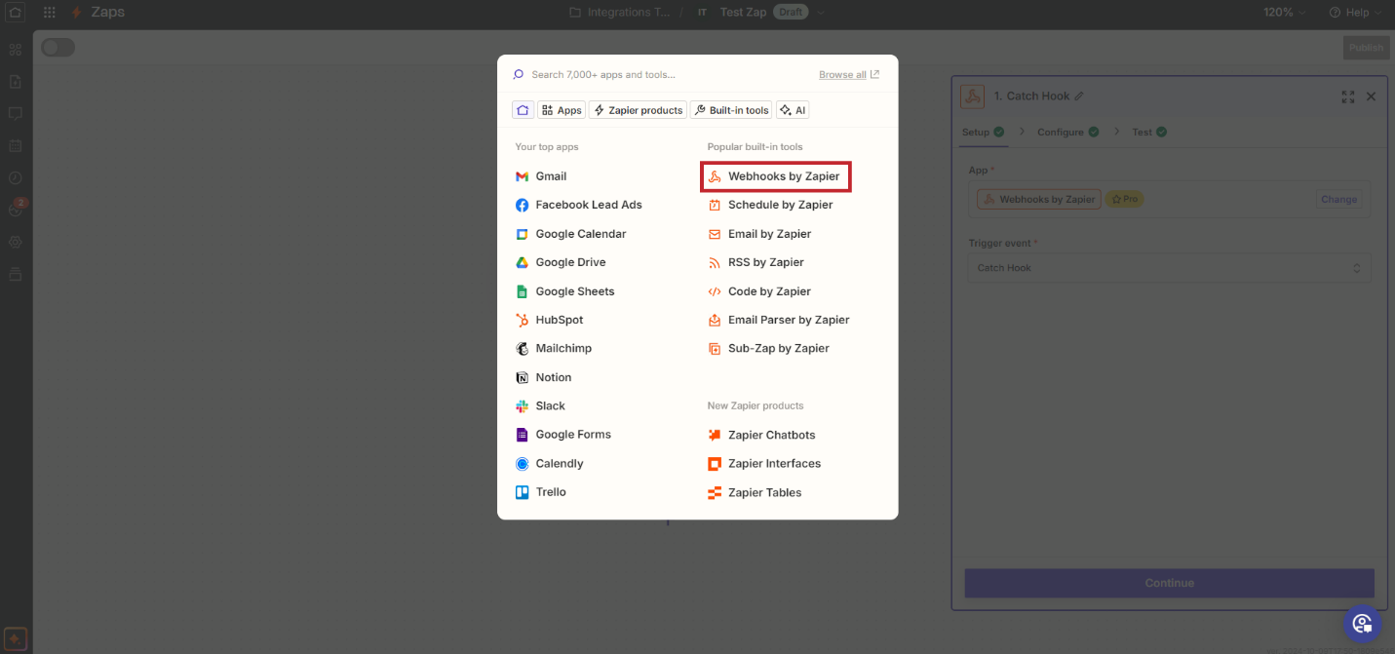1395x654 pixels.
Task: Click the Browse all link
Action: tap(849, 75)
